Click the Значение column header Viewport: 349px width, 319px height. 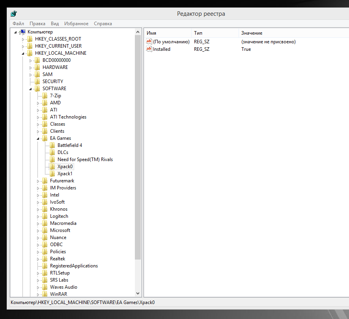[x=294, y=33]
